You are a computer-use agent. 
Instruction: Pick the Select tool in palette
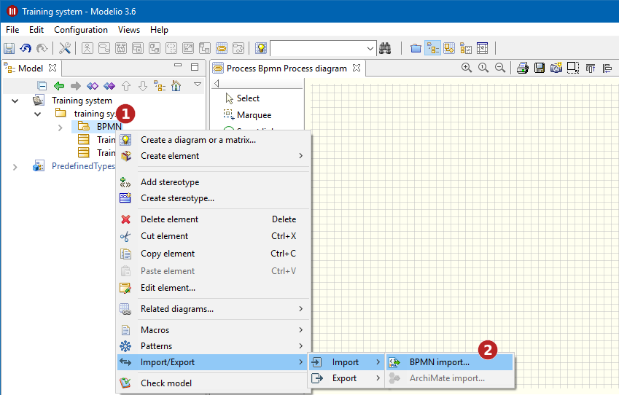(248, 98)
